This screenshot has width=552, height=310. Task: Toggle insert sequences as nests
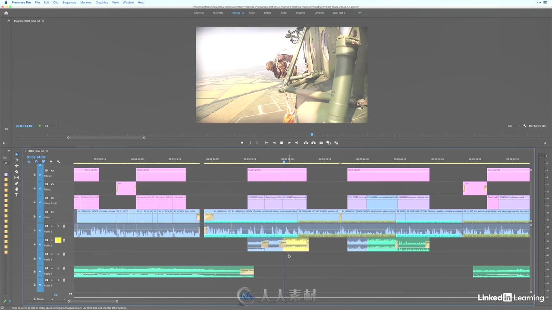[x=29, y=161]
